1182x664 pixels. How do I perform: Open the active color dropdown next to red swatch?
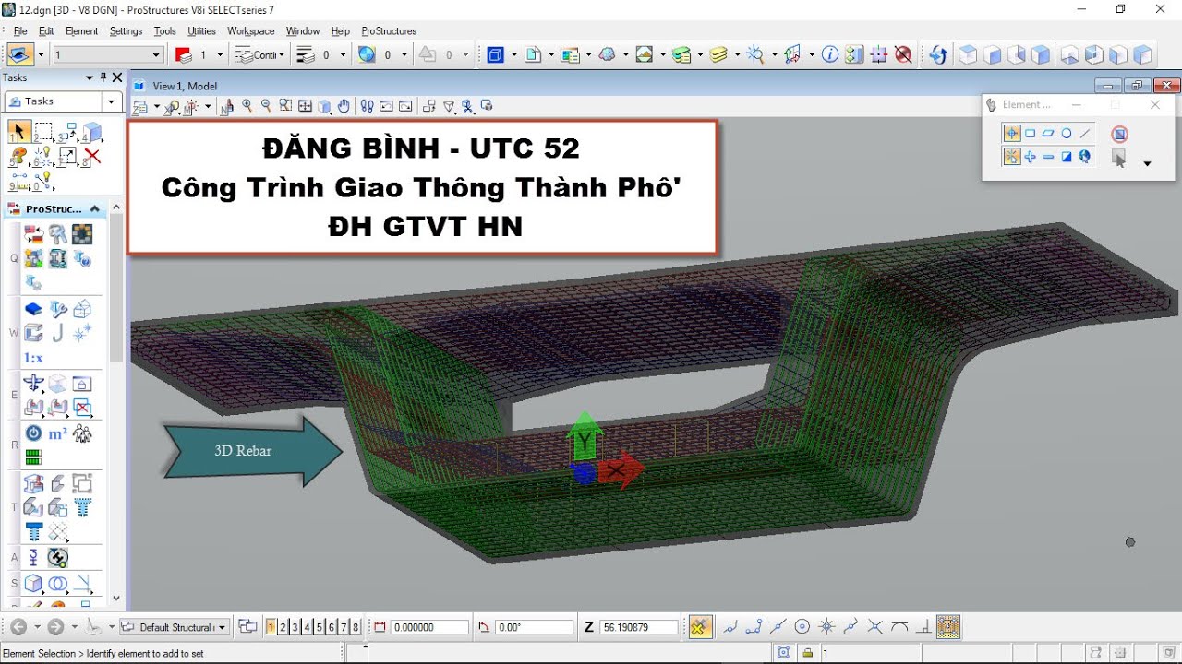pyautogui.click(x=219, y=54)
